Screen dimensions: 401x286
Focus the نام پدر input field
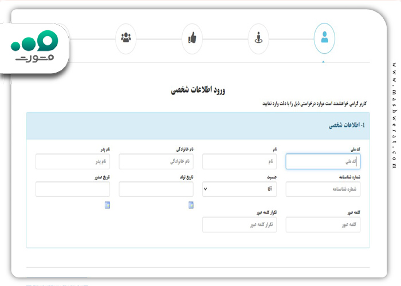coord(73,161)
